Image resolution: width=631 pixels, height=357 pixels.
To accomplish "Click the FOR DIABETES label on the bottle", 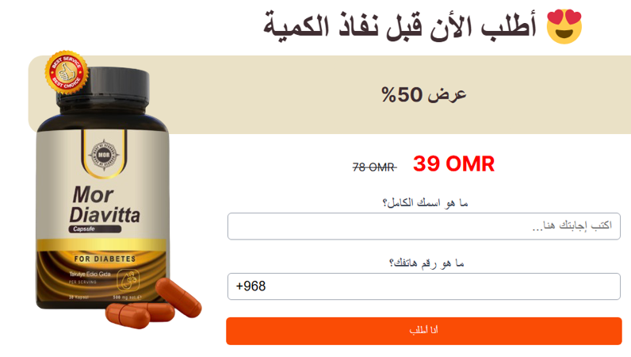I will coord(105,259).
